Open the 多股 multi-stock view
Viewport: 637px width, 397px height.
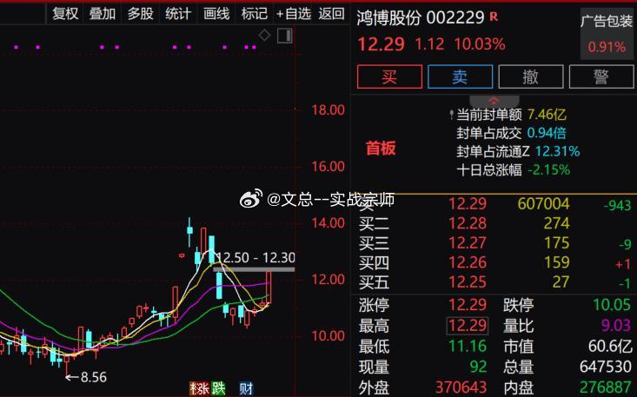pyautogui.click(x=140, y=14)
